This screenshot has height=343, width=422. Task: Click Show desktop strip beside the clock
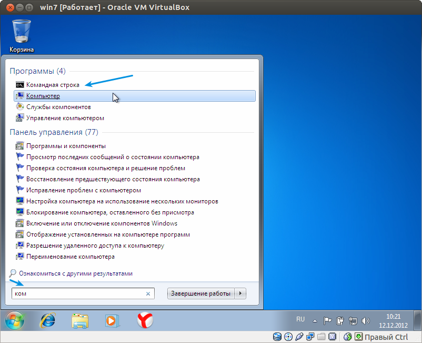(x=417, y=321)
